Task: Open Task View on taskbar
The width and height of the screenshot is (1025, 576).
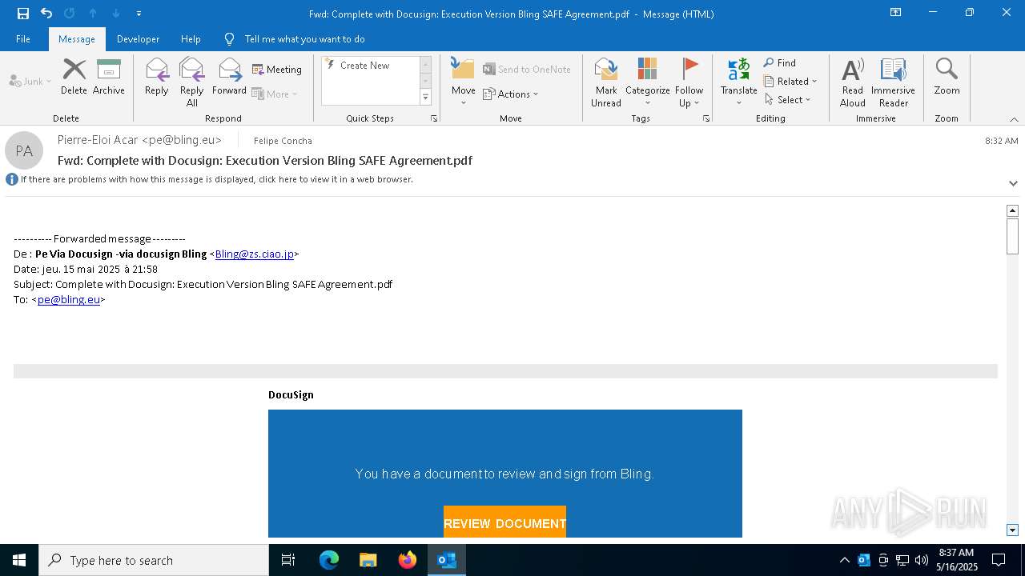Action: (288, 560)
